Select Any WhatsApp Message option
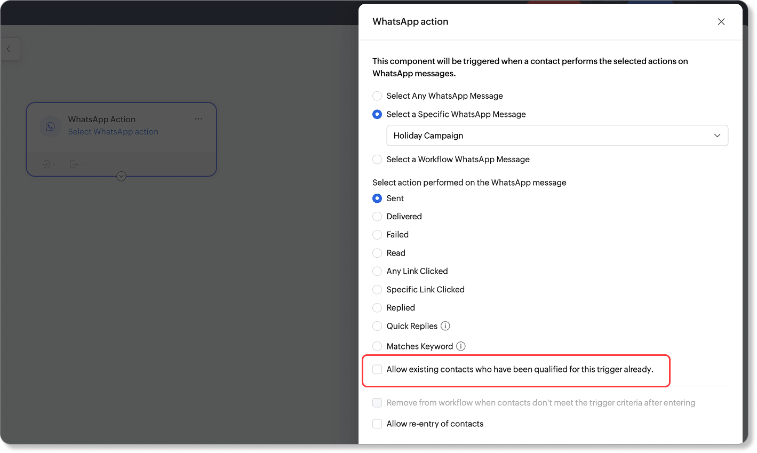This screenshot has width=757, height=453. pyautogui.click(x=377, y=96)
